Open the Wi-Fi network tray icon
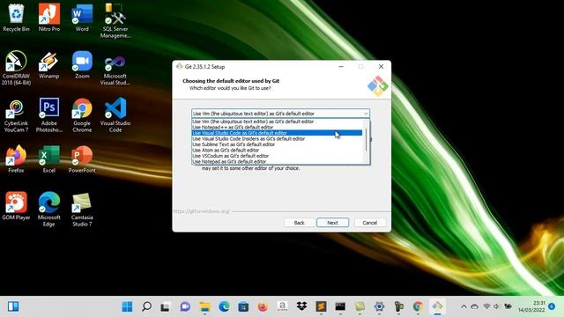The height and width of the screenshot is (317, 564). [x=486, y=306]
